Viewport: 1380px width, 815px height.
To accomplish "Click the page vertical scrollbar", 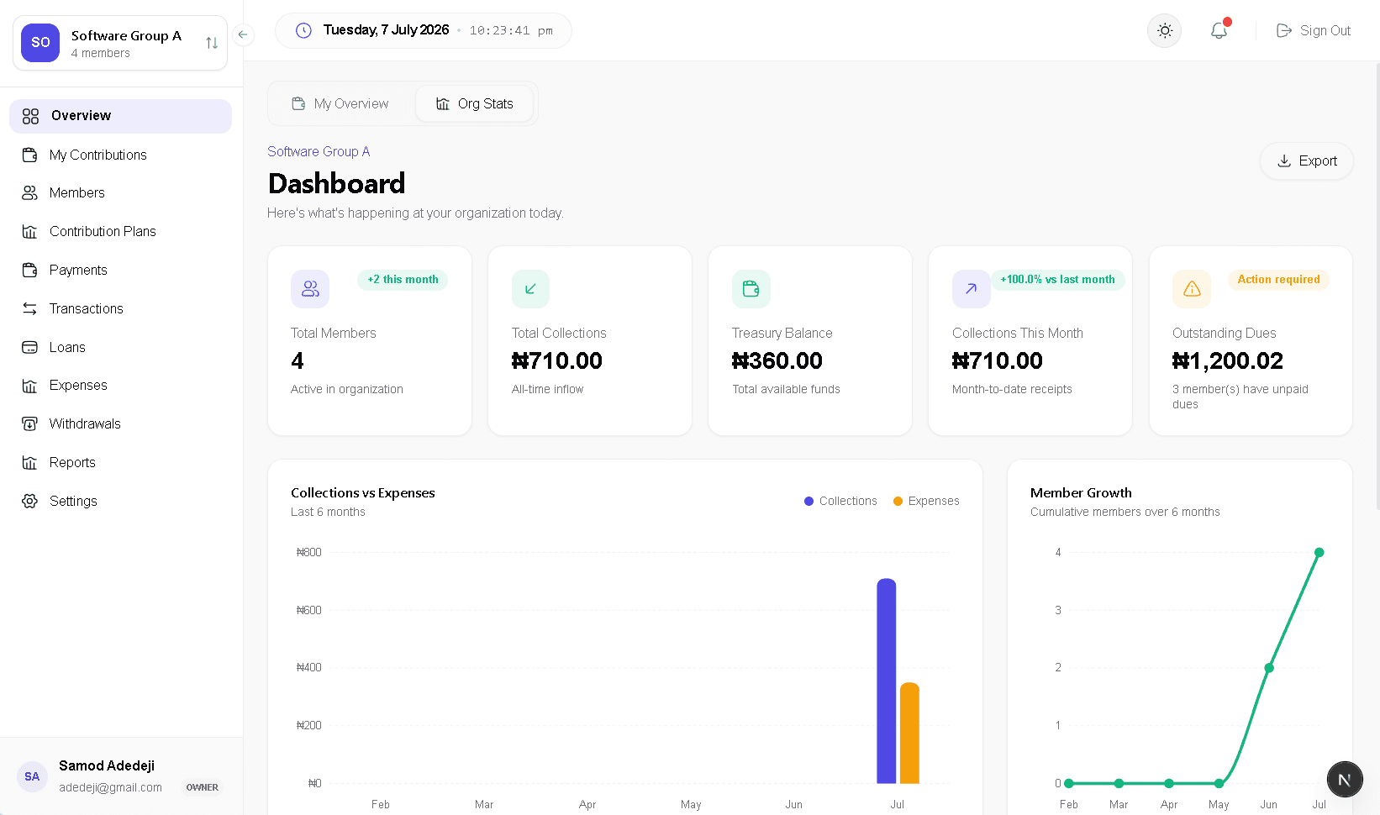I will coord(1377,286).
